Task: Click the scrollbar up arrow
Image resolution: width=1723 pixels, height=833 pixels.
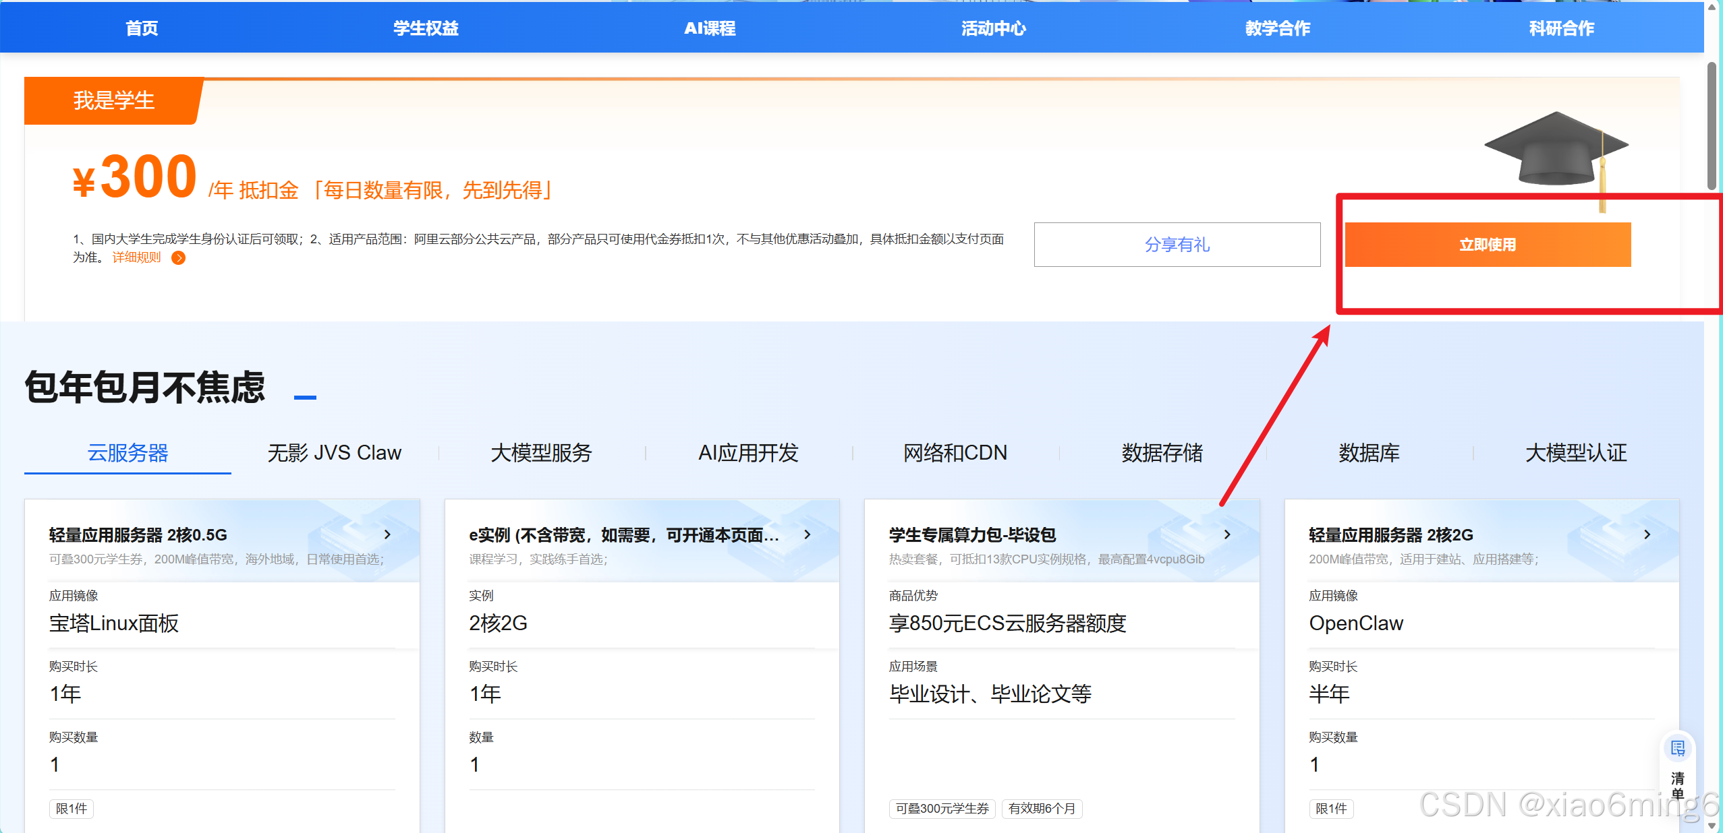Action: pyautogui.click(x=1712, y=7)
